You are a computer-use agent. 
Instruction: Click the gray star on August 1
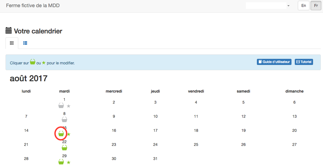coord(69,106)
